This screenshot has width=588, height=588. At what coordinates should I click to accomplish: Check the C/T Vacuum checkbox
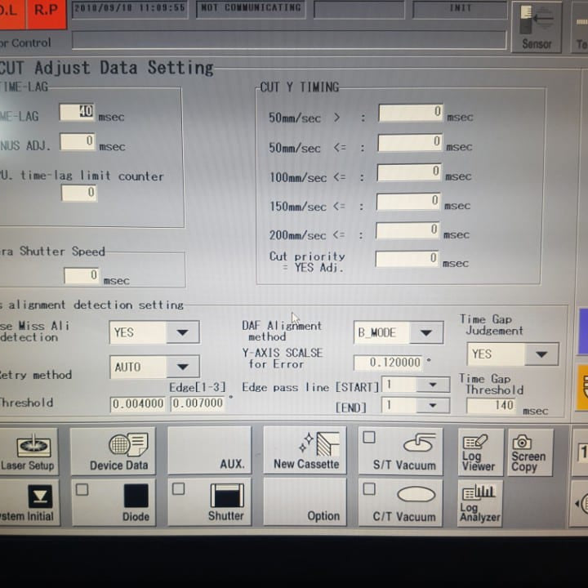click(369, 488)
